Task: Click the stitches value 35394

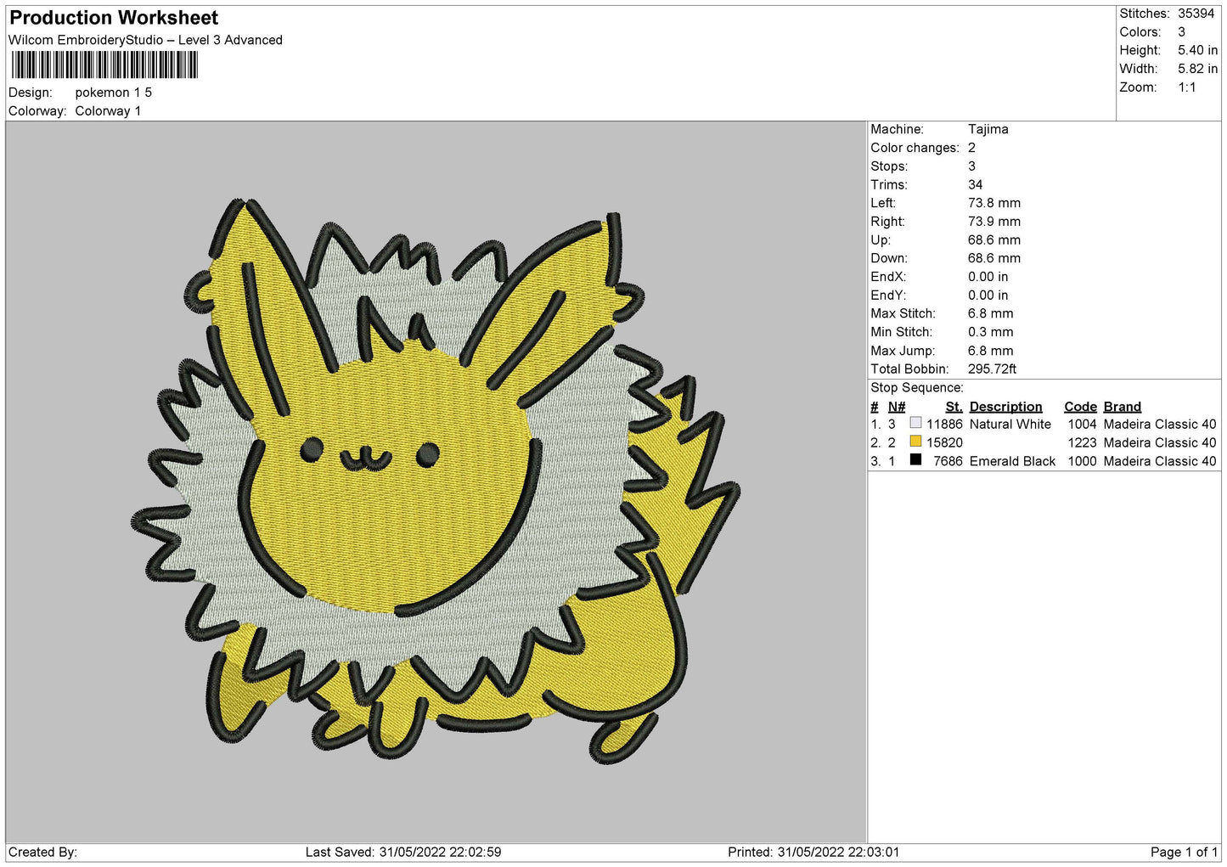Action: pyautogui.click(x=1196, y=14)
